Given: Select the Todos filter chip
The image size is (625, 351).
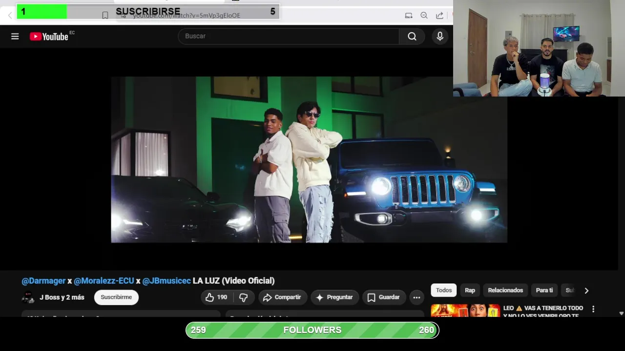Looking at the screenshot, I should pos(444,290).
